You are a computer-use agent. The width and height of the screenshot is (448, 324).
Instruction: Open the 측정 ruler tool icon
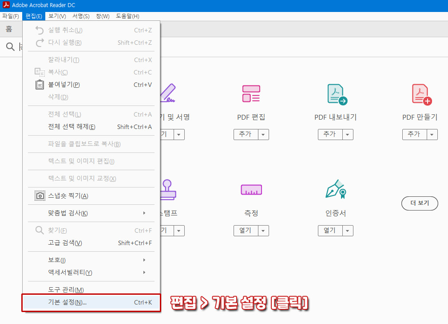(251, 190)
